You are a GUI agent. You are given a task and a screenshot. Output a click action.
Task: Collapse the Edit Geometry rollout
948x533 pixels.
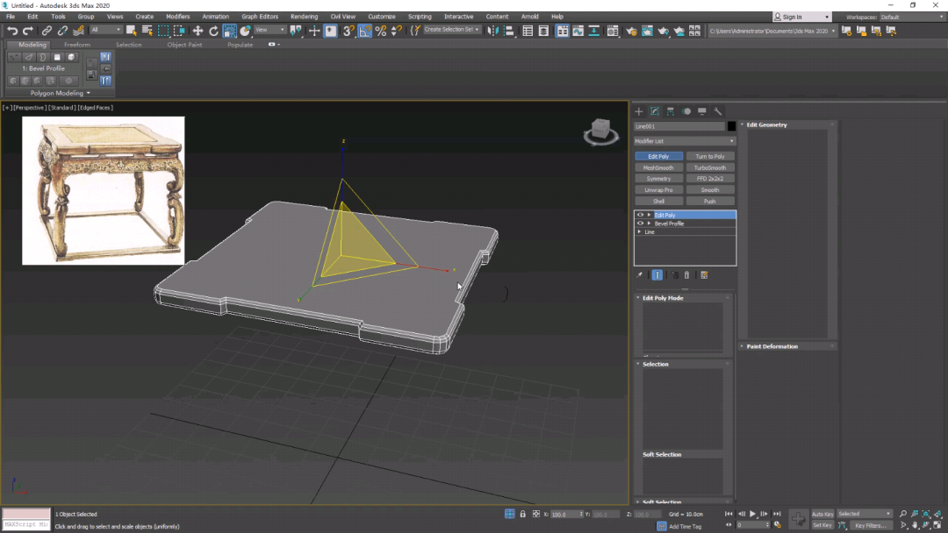[x=766, y=124]
